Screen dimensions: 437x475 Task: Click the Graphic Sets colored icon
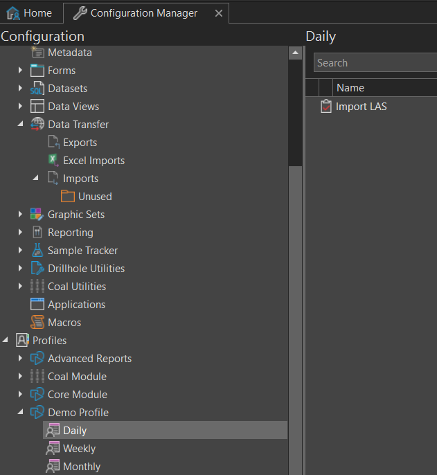tap(37, 215)
